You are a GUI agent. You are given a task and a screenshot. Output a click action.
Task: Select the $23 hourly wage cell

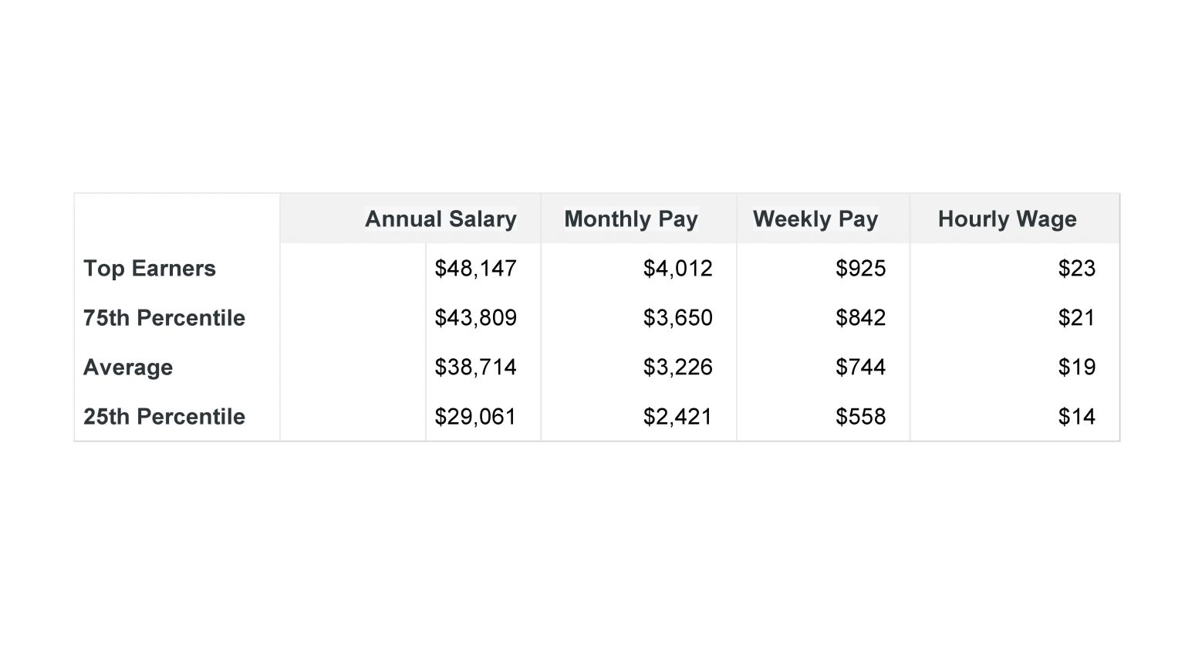click(1076, 269)
